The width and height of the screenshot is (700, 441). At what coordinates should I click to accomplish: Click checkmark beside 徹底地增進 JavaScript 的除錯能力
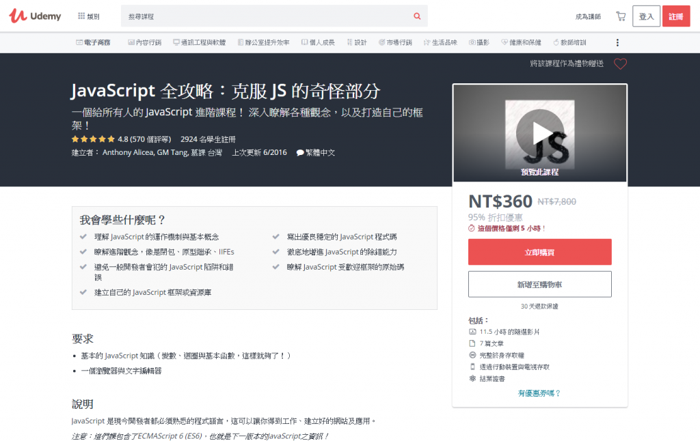pyautogui.click(x=276, y=252)
